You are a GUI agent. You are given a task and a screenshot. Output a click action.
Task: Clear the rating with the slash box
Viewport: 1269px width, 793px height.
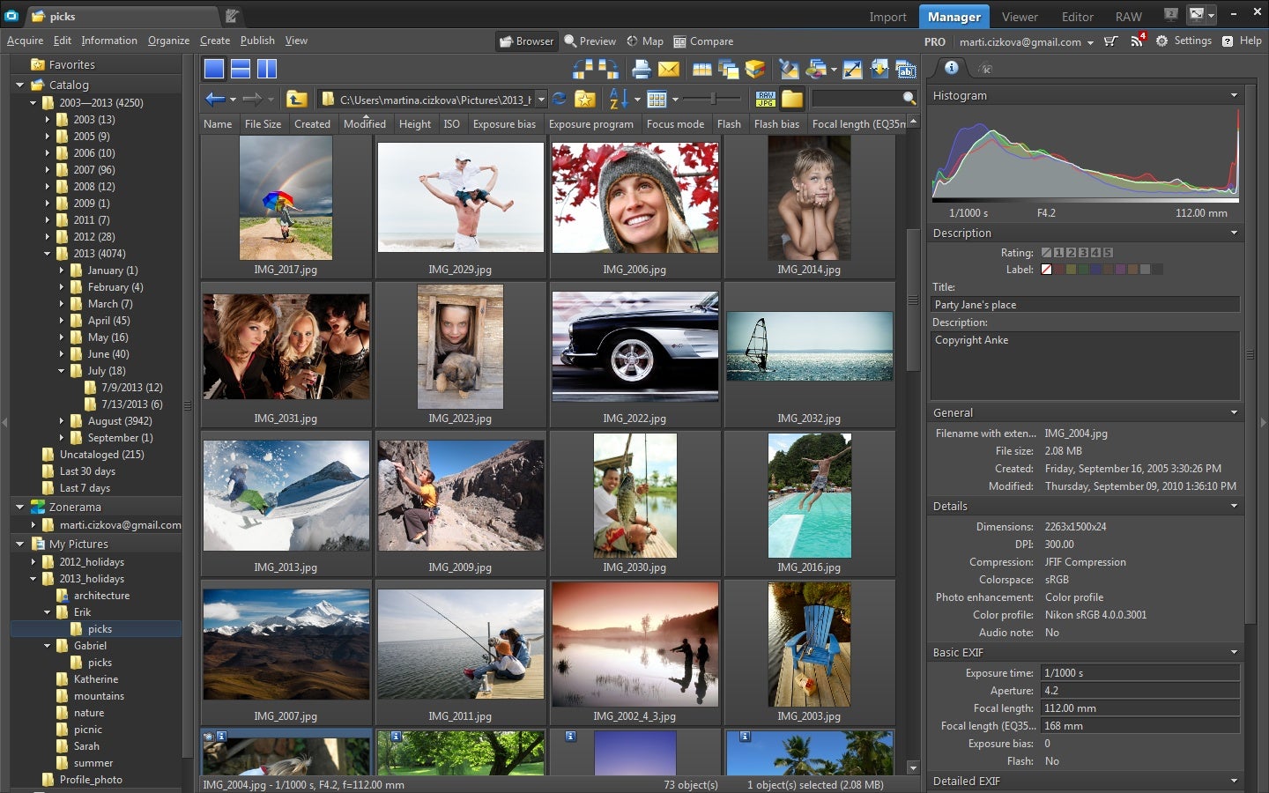click(x=1047, y=253)
